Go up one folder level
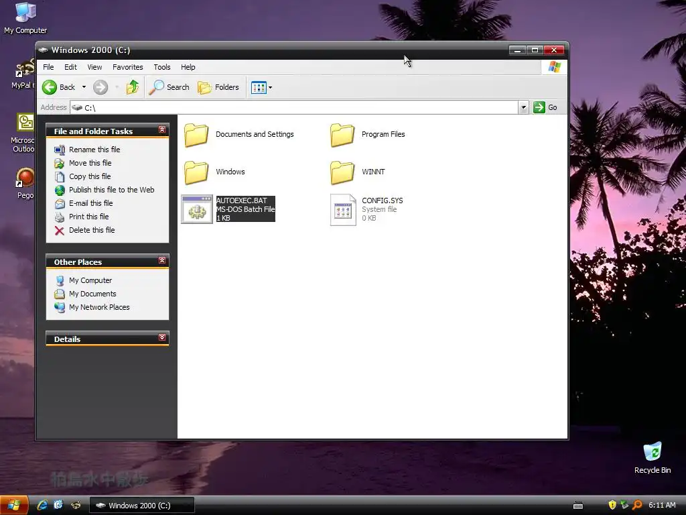 click(132, 87)
